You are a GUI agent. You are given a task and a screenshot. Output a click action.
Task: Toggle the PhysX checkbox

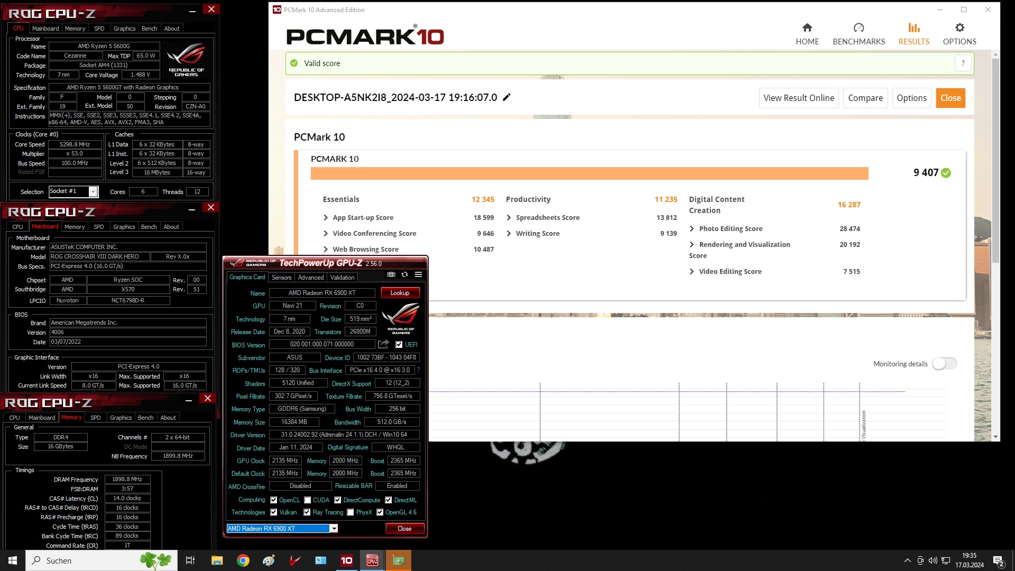tap(350, 512)
